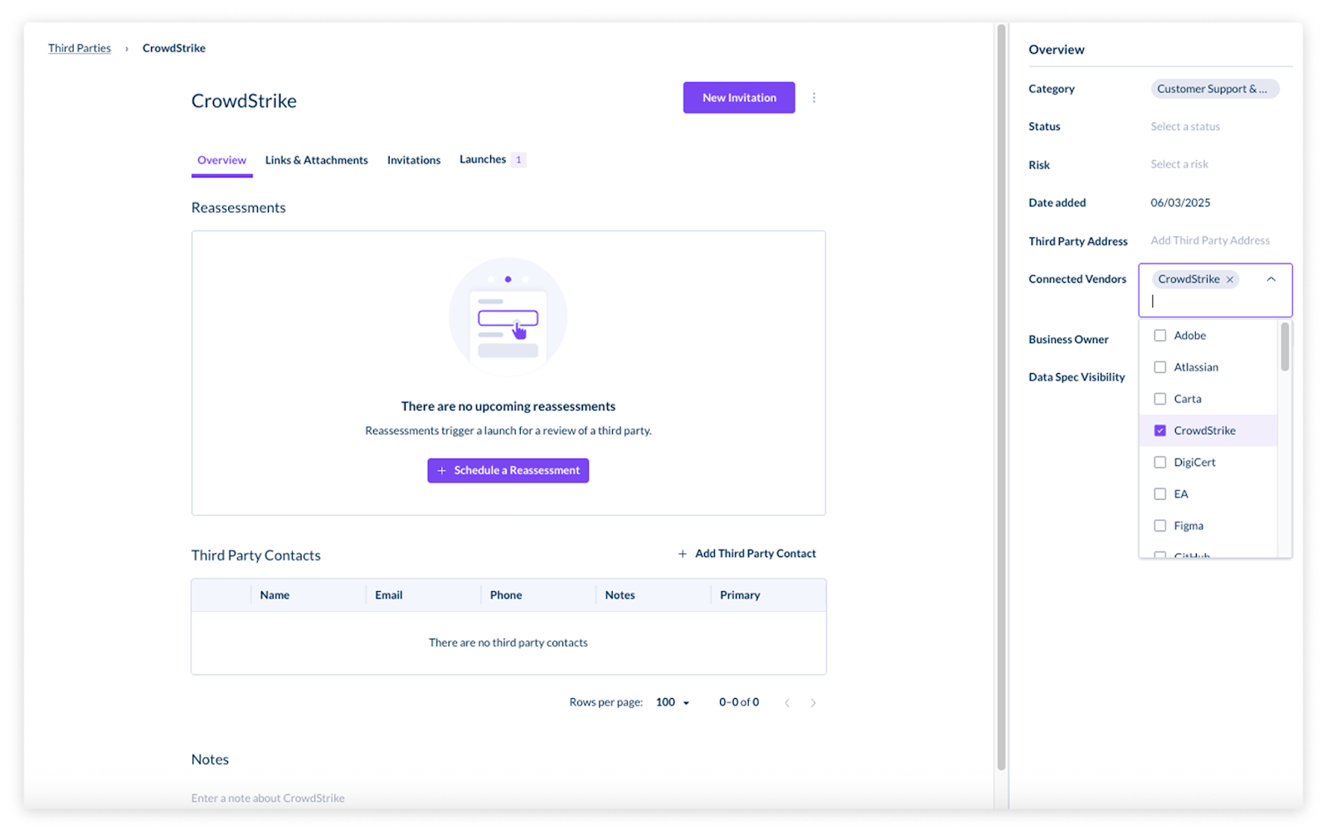
Task: Click Schedule a Reassessment button
Action: 508,470
